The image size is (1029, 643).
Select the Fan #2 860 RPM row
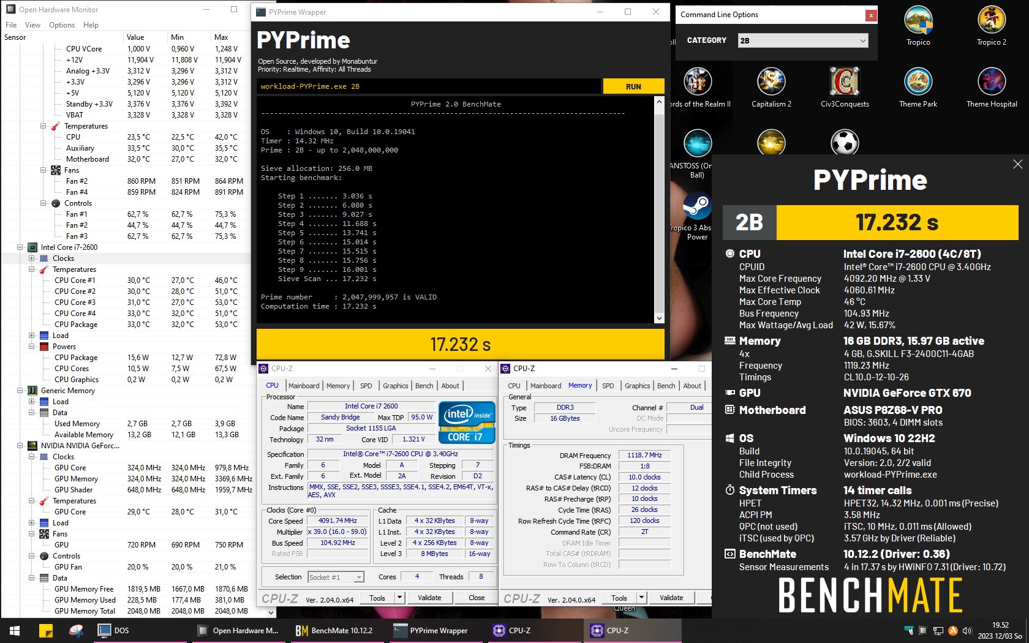(x=126, y=181)
